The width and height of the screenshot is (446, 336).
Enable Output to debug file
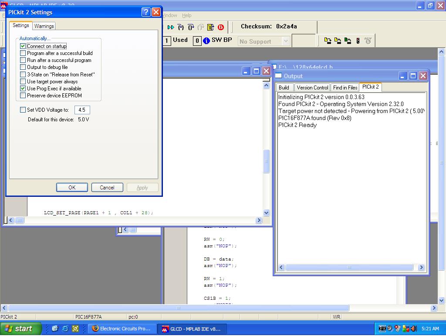click(23, 67)
